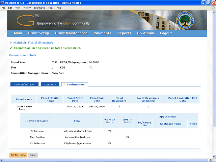Click icon beside Maintain Panel Structure heading

11,43
